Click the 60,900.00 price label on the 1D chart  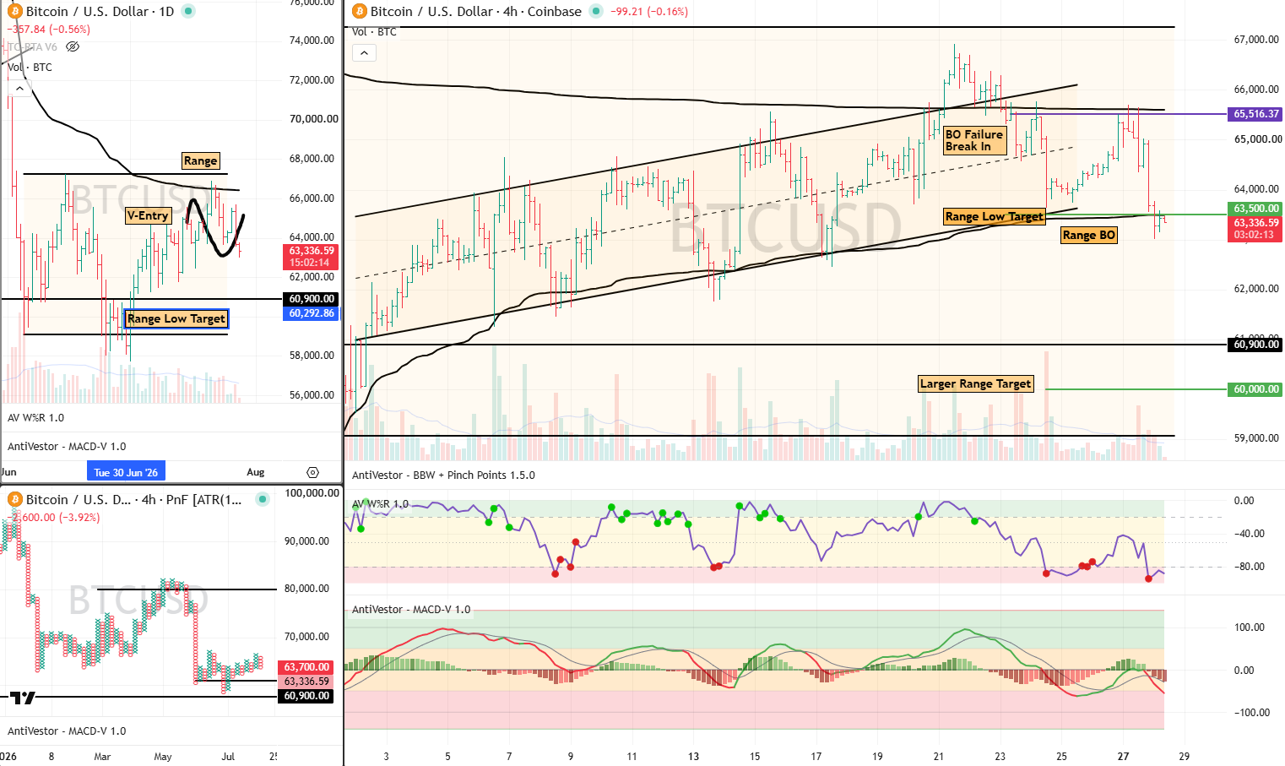point(311,298)
